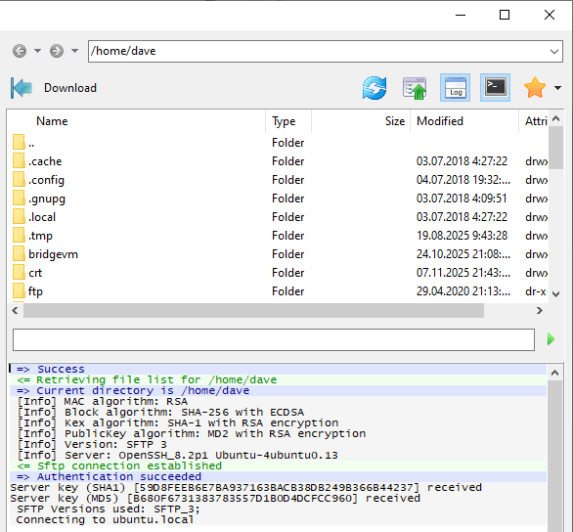Sort files by the Name column header
573x532 pixels.
[52, 121]
